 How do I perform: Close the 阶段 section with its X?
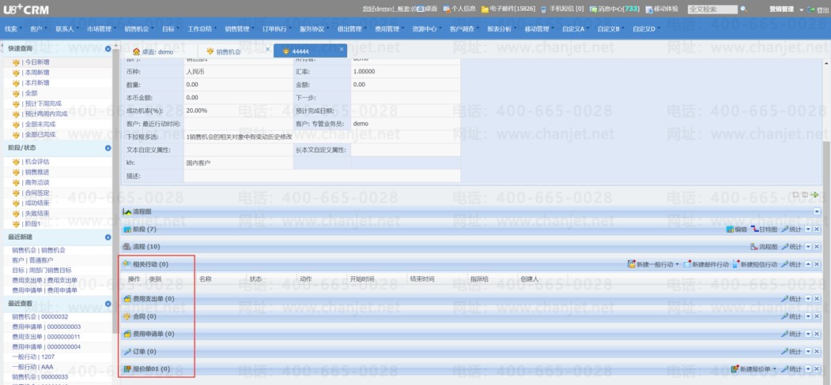pyautogui.click(x=817, y=230)
